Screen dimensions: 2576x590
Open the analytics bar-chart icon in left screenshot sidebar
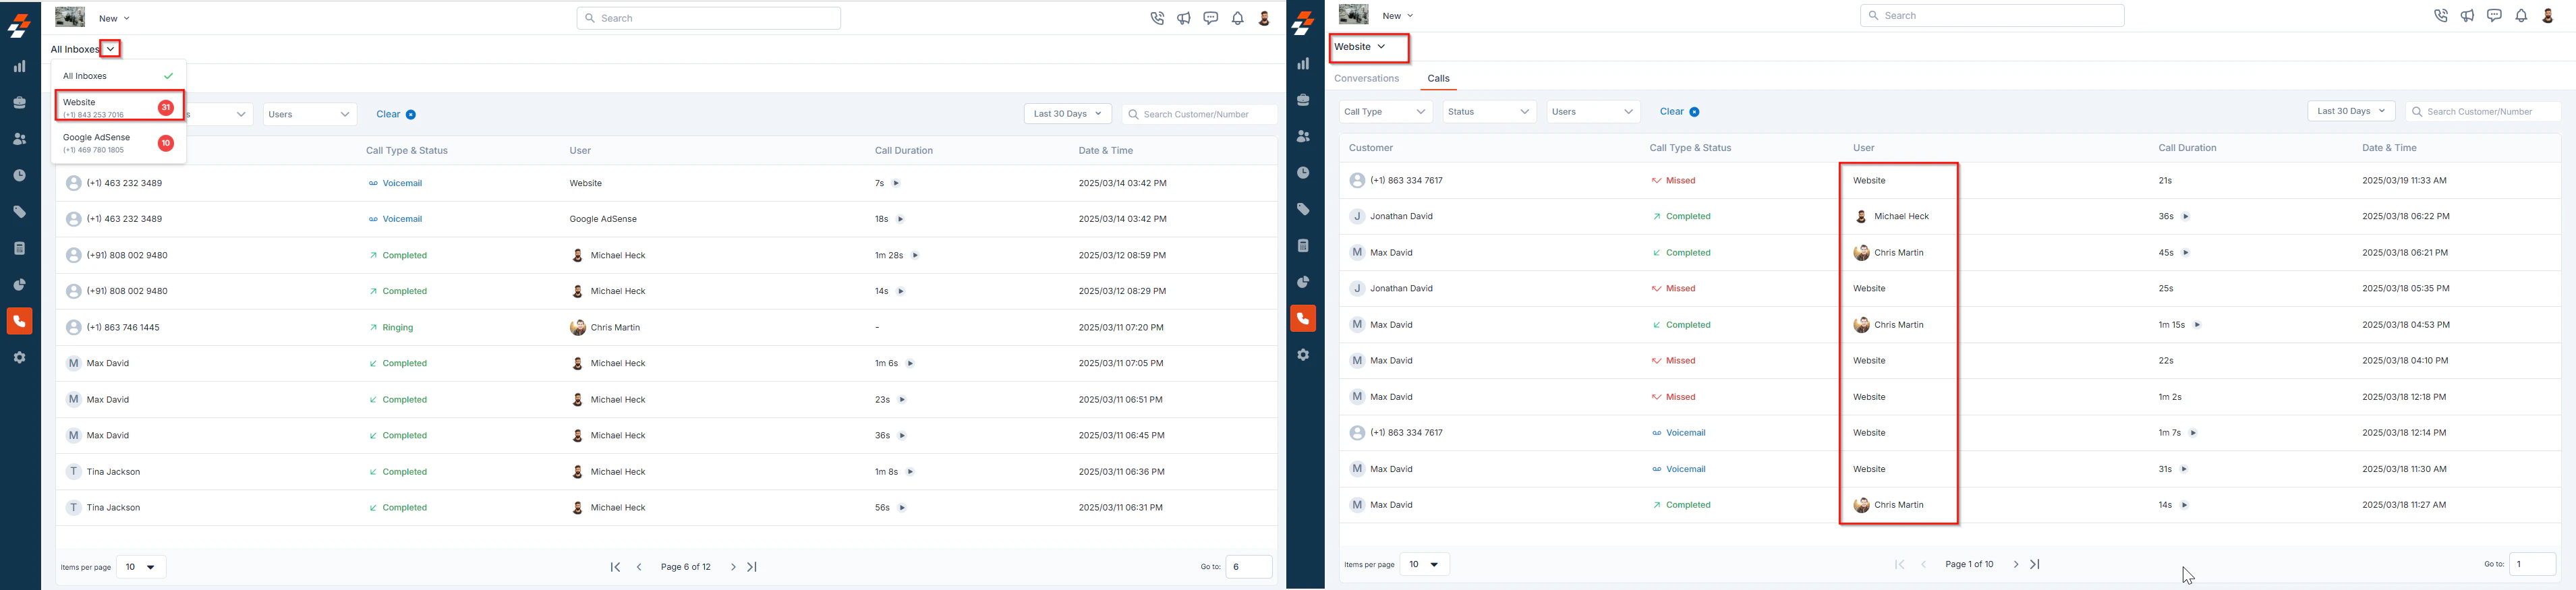click(19, 67)
